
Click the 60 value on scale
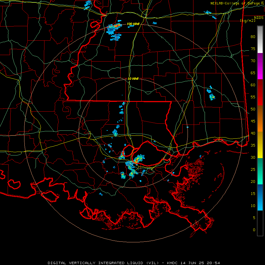pyautogui.click(x=253, y=85)
